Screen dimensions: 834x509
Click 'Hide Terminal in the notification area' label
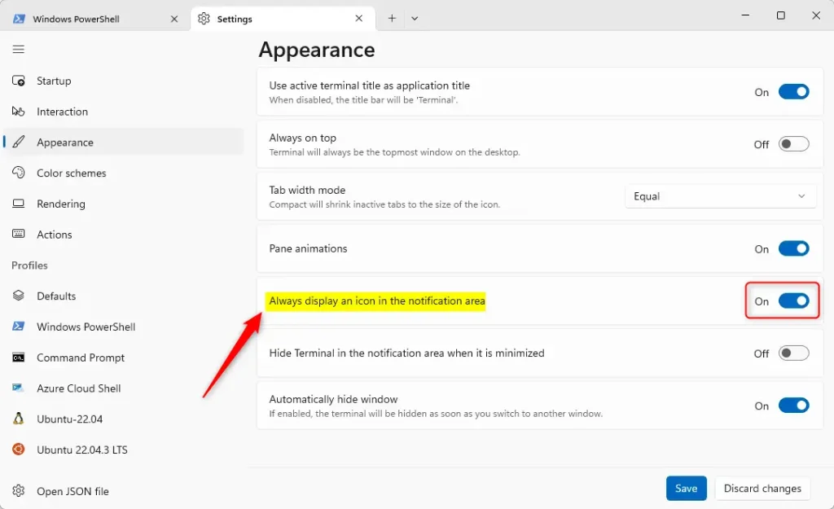(407, 353)
